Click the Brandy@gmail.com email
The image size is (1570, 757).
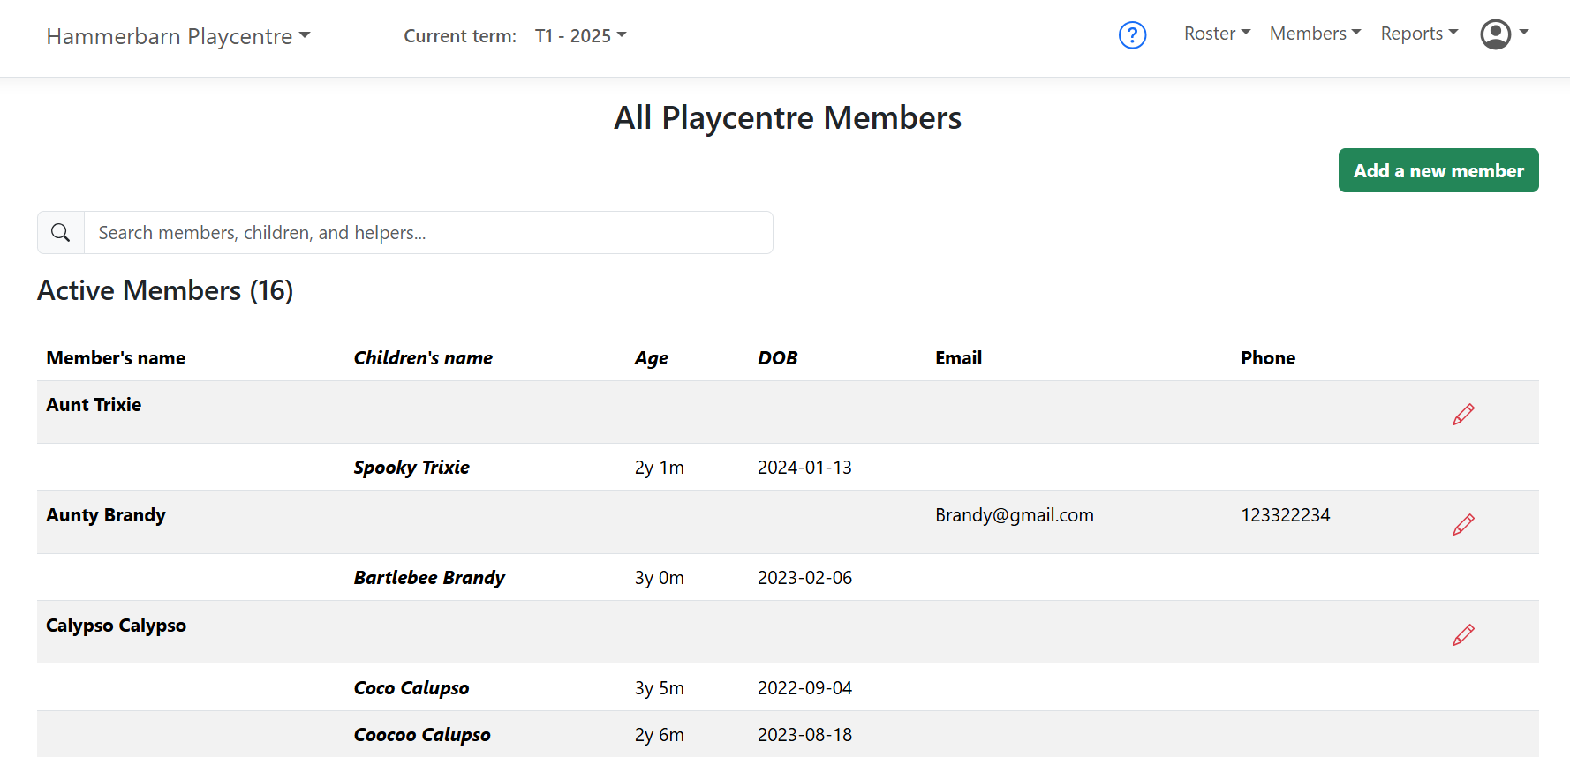1015,515
